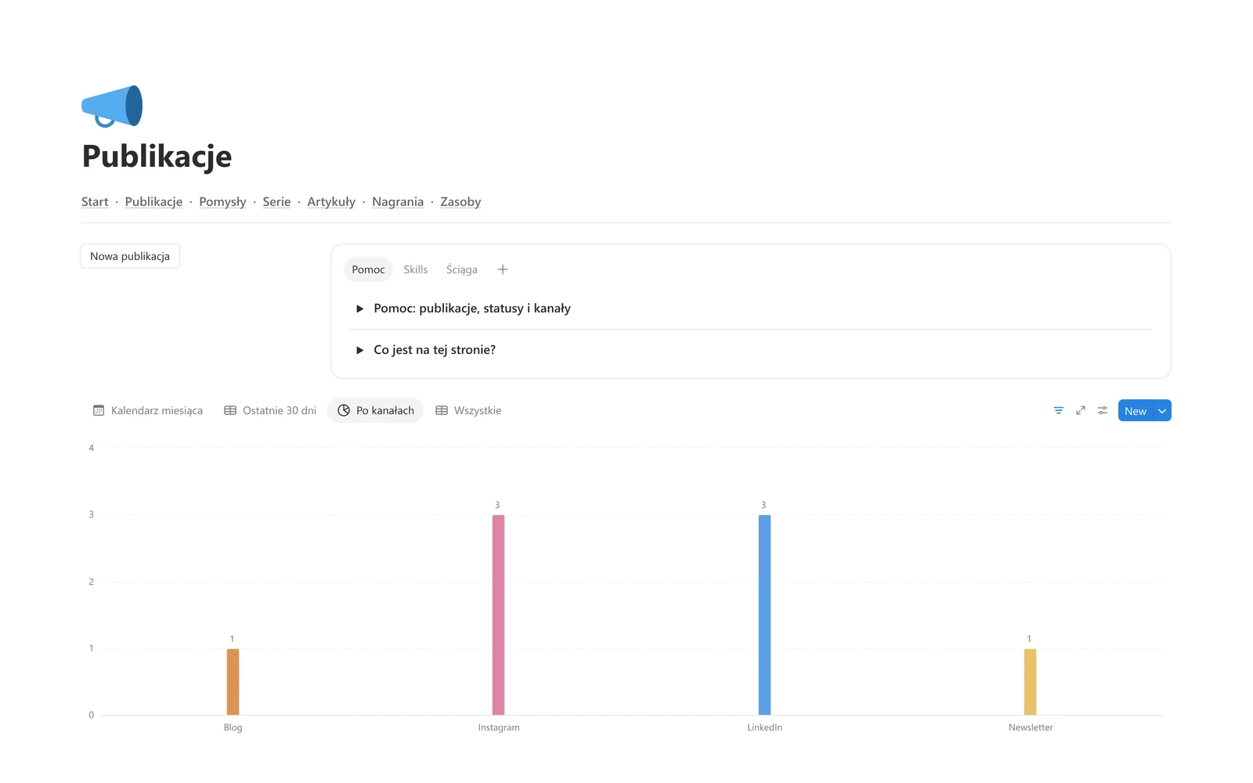Image resolution: width=1253 pixels, height=783 pixels.
Task: Open the filter icon in the database toolbar
Action: click(1059, 410)
